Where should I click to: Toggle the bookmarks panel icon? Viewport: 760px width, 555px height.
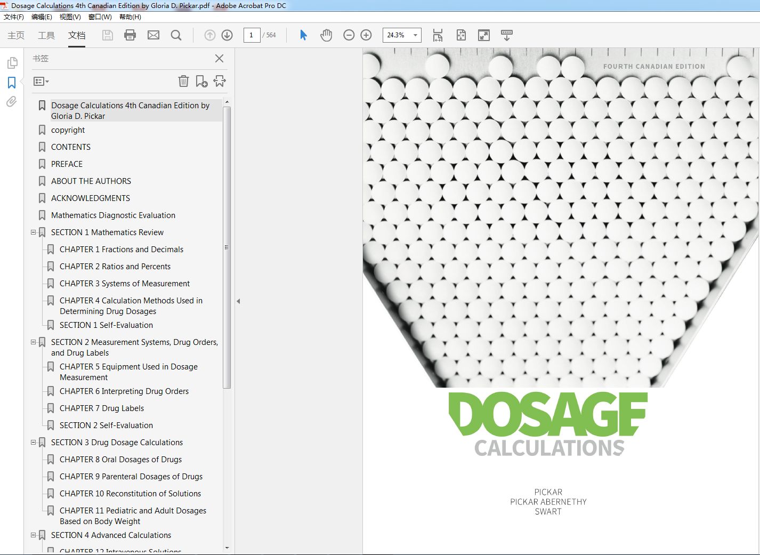12,83
